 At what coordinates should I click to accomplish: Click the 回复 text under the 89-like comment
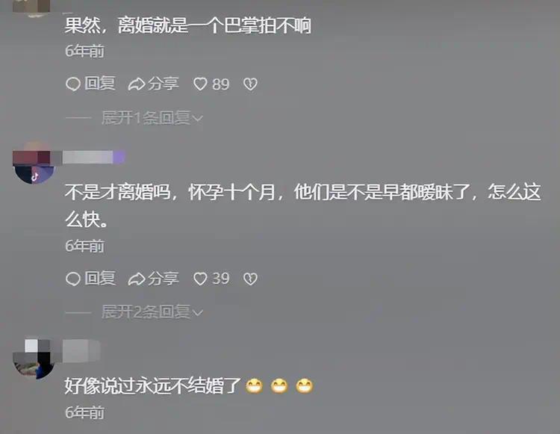pyautogui.click(x=100, y=84)
